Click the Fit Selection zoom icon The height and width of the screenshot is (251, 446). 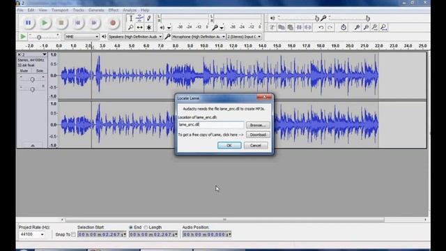click(x=375, y=27)
